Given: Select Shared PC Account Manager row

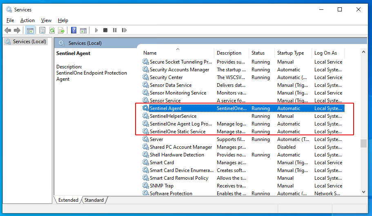Looking at the screenshot, I should click(243, 147).
